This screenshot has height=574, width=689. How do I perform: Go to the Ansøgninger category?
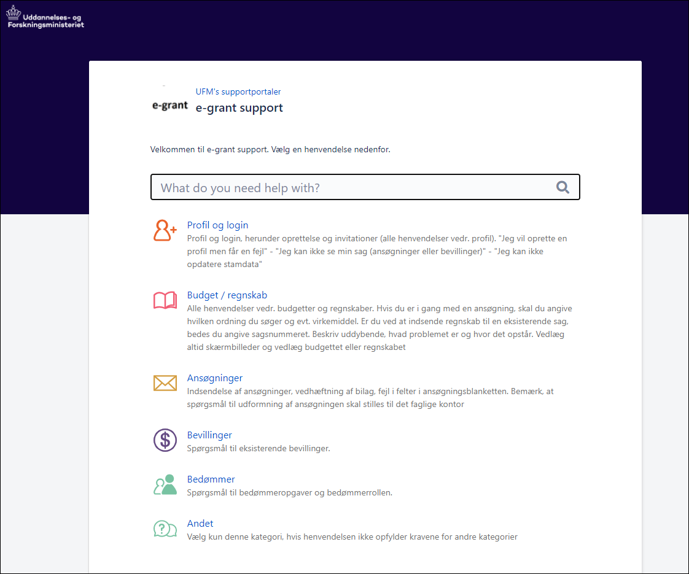214,378
